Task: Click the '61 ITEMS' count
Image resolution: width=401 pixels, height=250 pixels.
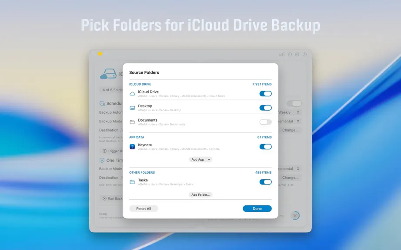Action: point(264,137)
